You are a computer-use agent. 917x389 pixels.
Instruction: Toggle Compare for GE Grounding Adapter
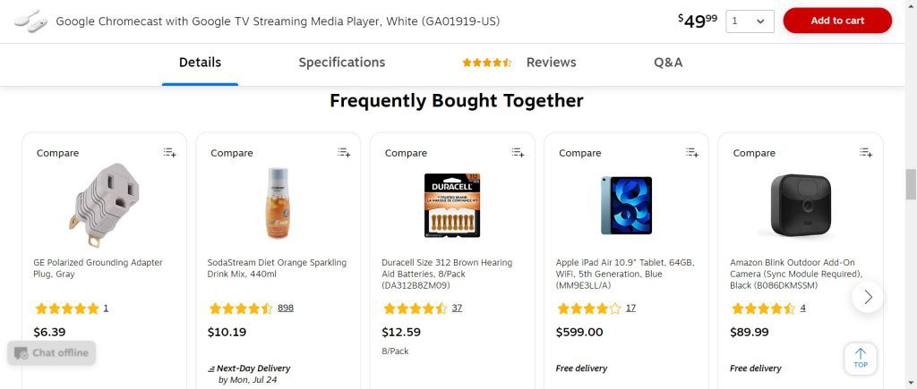click(57, 153)
